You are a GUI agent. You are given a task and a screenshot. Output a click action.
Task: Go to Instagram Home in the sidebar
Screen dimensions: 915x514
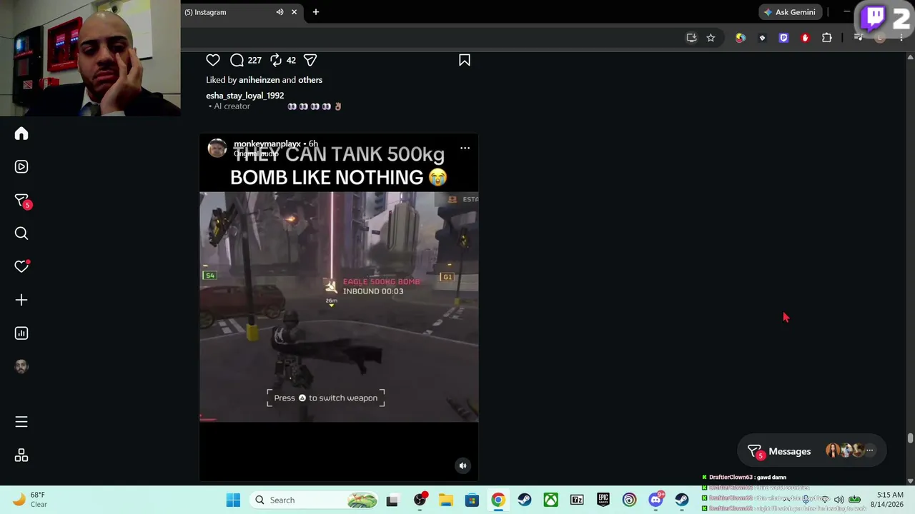(21, 133)
